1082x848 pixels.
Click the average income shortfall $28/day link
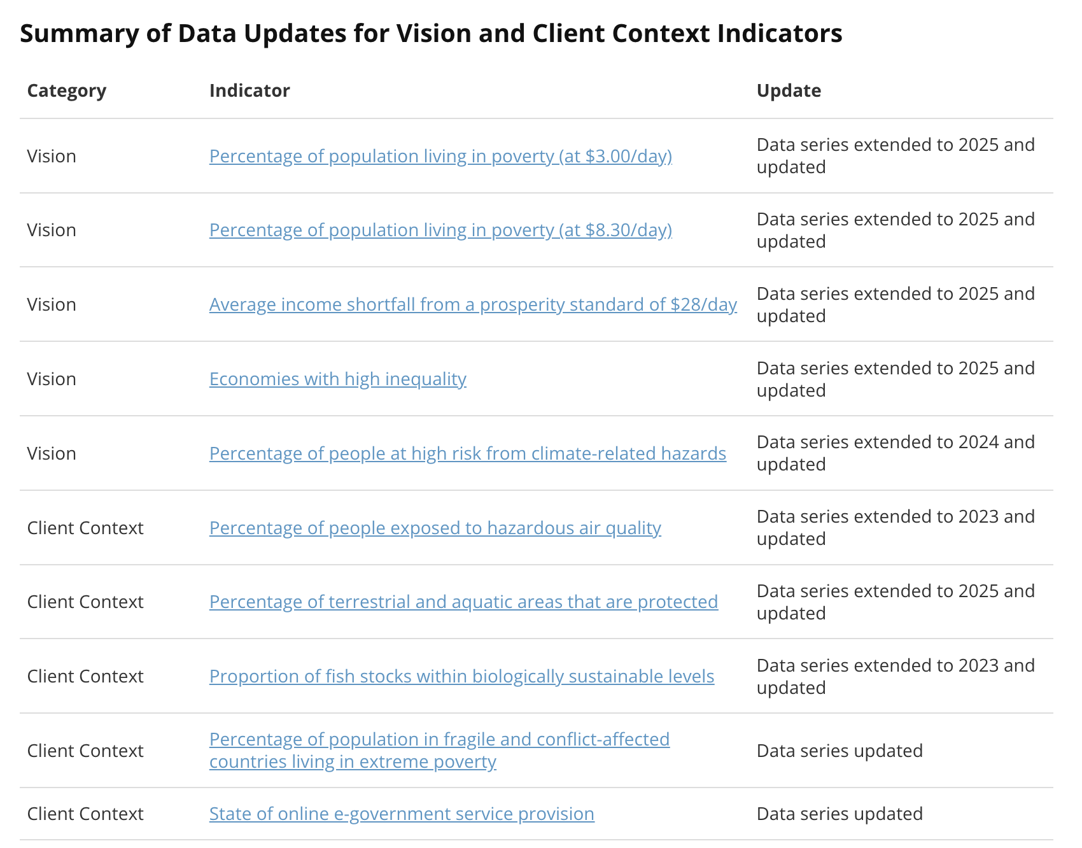tap(473, 304)
